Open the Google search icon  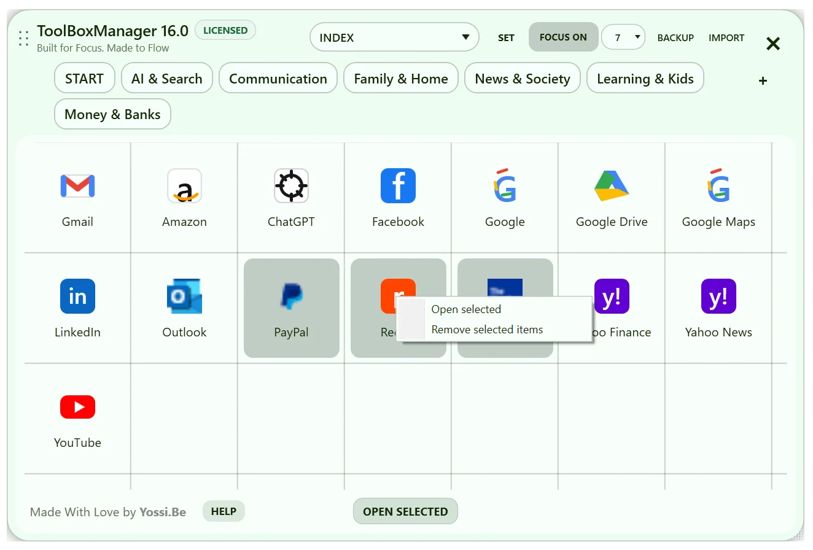(505, 185)
